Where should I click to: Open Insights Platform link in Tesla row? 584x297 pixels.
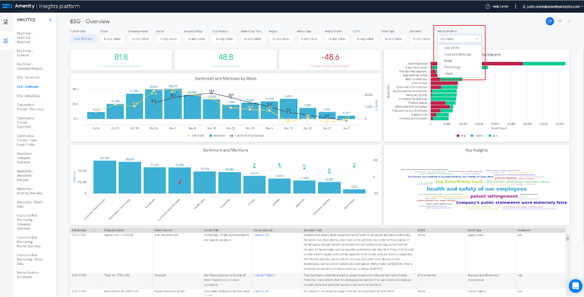click(x=265, y=276)
